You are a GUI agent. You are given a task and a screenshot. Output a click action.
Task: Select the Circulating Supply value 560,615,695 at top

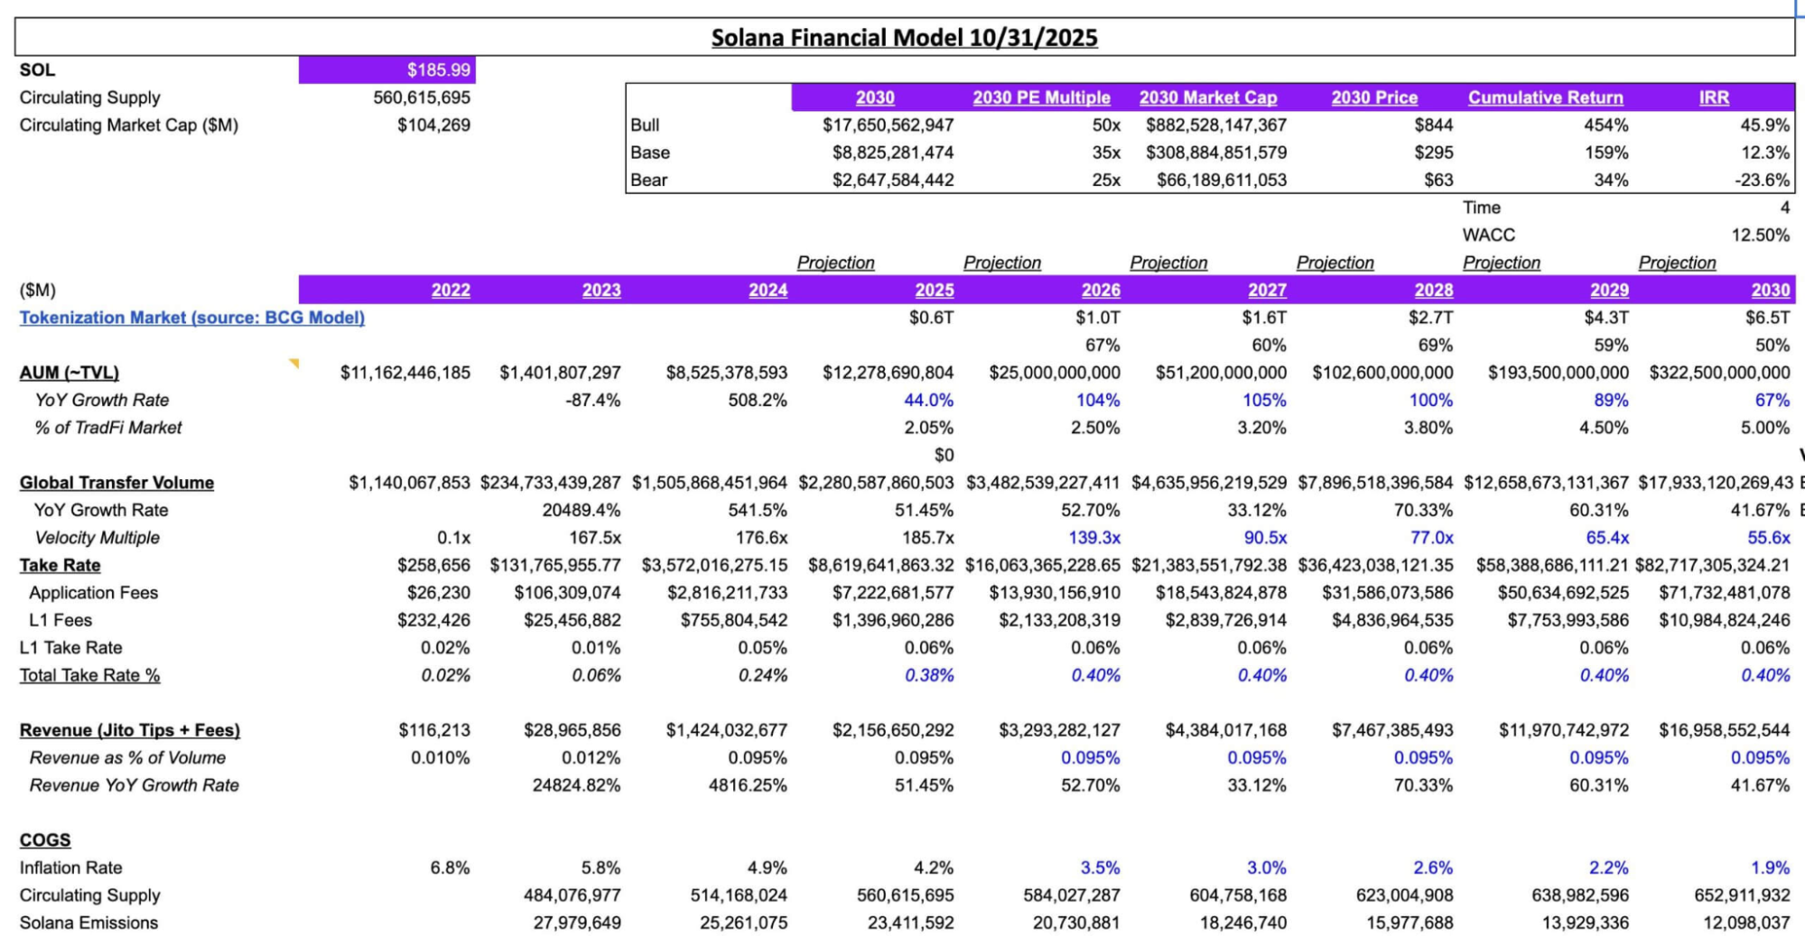[x=421, y=97]
